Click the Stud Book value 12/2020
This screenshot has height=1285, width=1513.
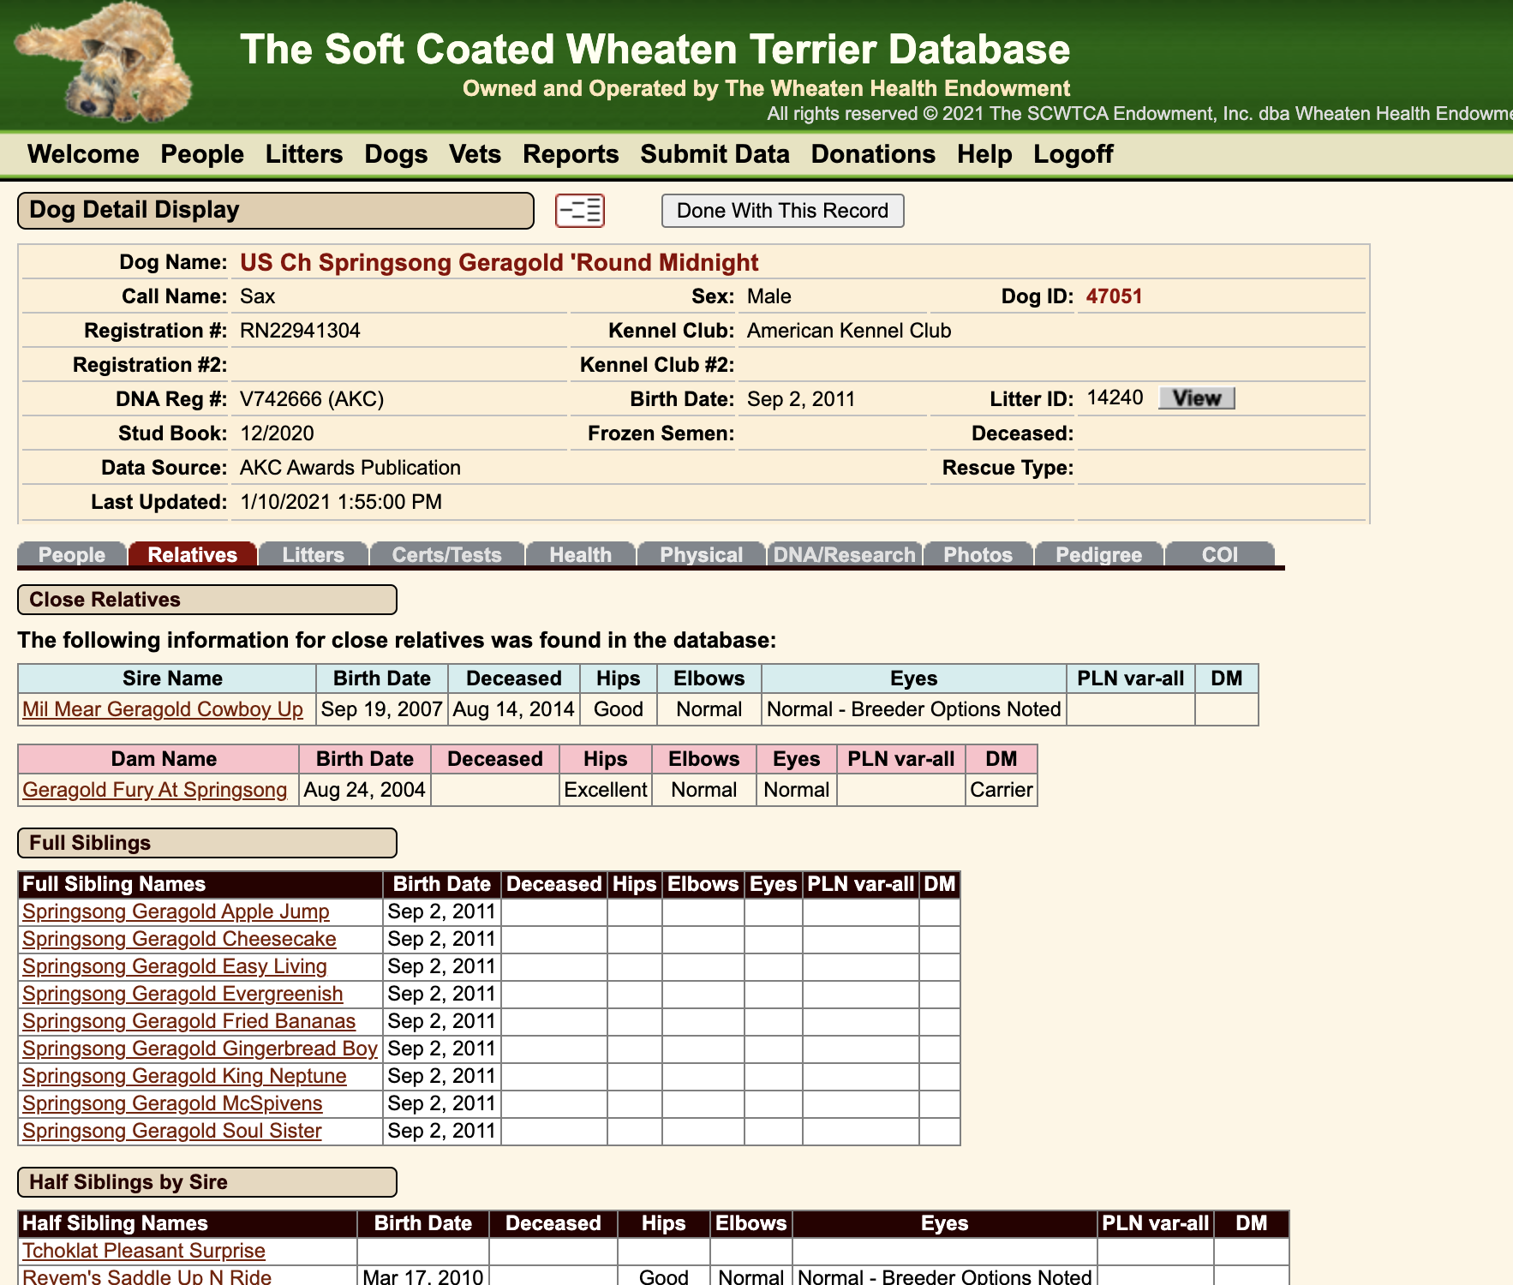click(277, 433)
